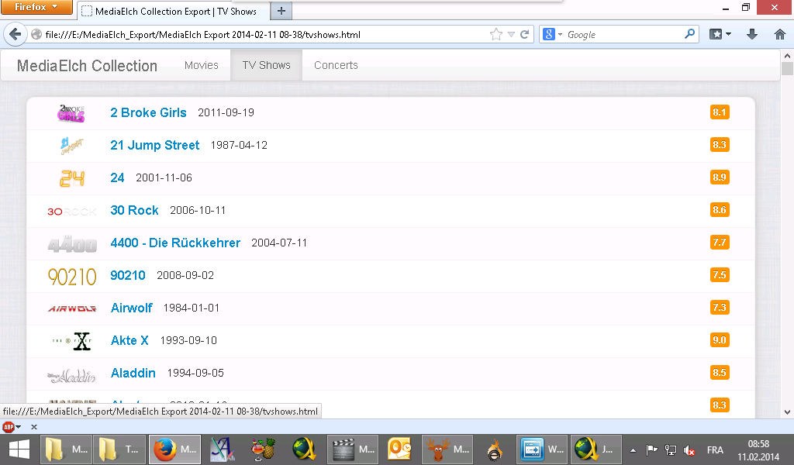This screenshot has height=465, width=794.
Task: Click the 21 Jump Street logo thumbnail
Action: tap(71, 146)
